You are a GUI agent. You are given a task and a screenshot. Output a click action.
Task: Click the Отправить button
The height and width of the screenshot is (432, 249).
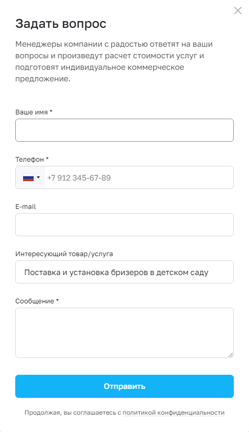[124, 386]
